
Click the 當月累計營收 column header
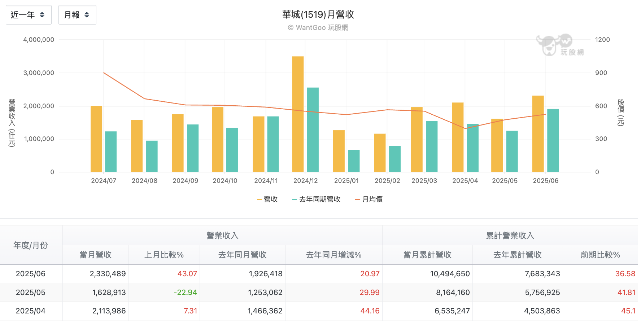(428, 255)
